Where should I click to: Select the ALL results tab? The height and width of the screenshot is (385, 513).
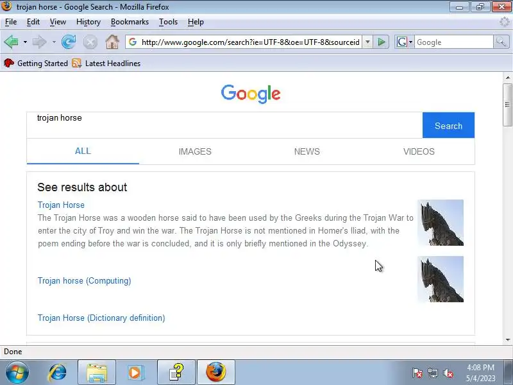83,151
